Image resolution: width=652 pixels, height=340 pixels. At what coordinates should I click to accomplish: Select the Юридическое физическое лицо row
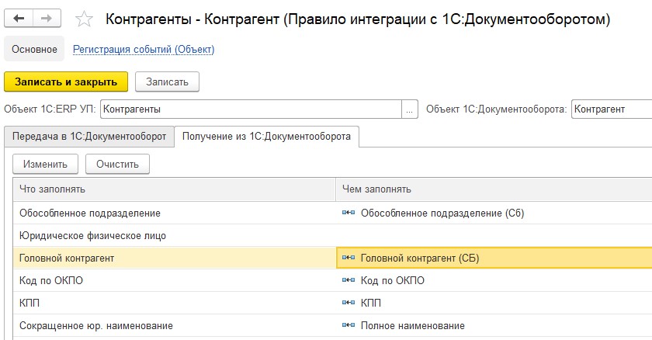[x=332, y=236]
